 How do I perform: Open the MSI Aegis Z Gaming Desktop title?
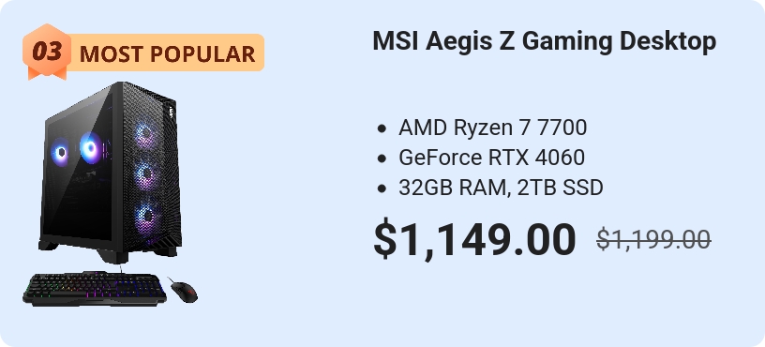544,41
